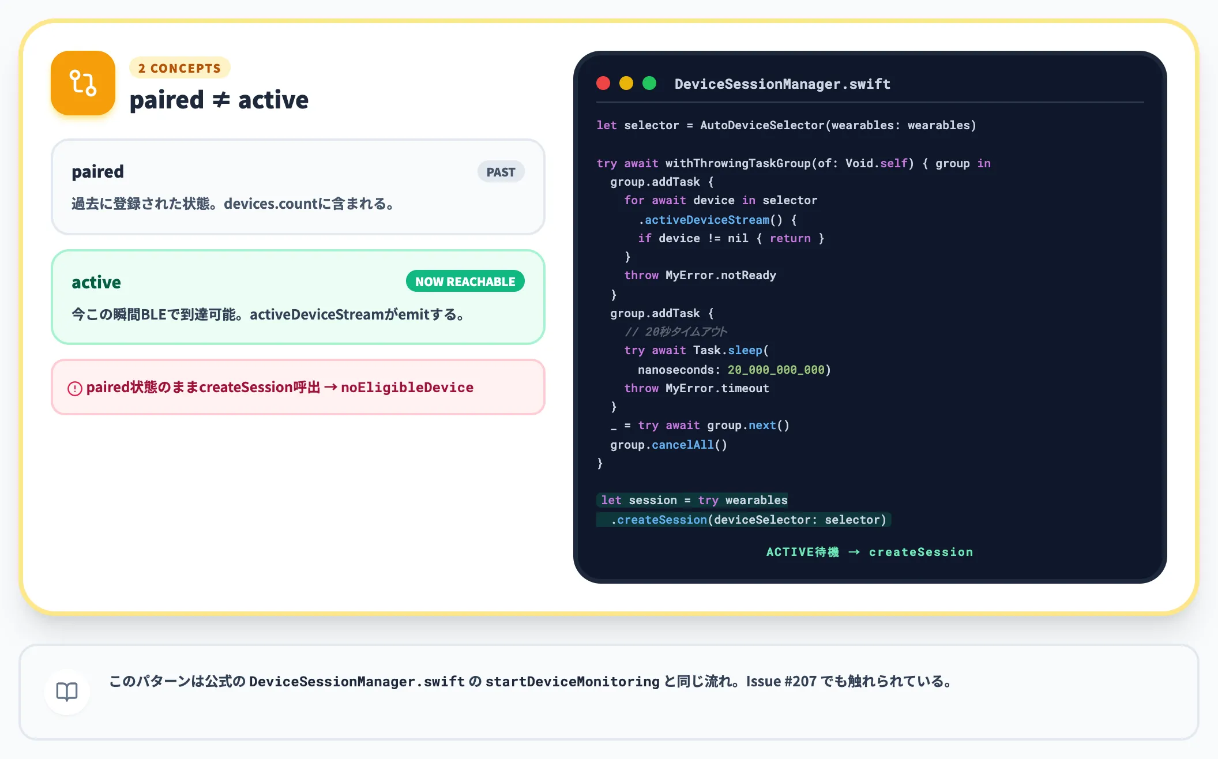The image size is (1218, 759).
Task: Click the 'group.cancelAll()' line
Action: click(x=668, y=445)
